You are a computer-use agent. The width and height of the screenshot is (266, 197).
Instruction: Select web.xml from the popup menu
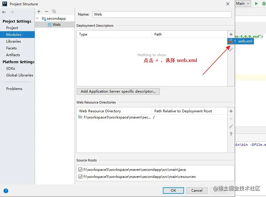(240, 41)
